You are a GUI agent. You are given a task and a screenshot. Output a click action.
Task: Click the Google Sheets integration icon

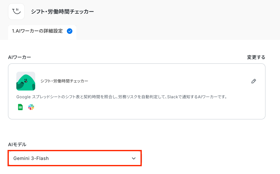tap(20, 107)
